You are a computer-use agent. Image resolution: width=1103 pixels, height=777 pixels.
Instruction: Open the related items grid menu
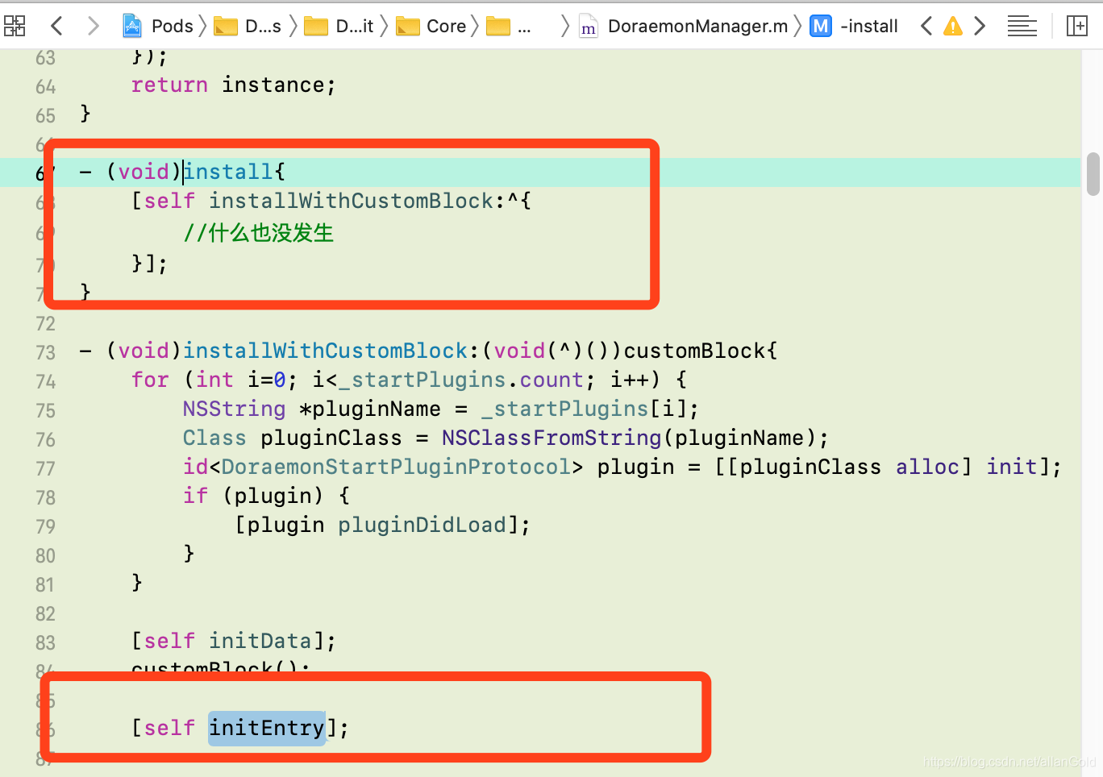pyautogui.click(x=15, y=26)
